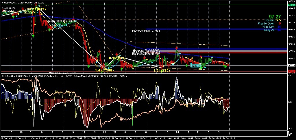The width and height of the screenshot is (296, 140).
Task: Click green up arrow at 22 Oct 14:15 spike low
Action: (x=33, y=35)
